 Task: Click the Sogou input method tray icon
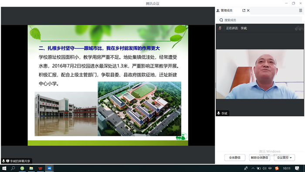(277, 169)
